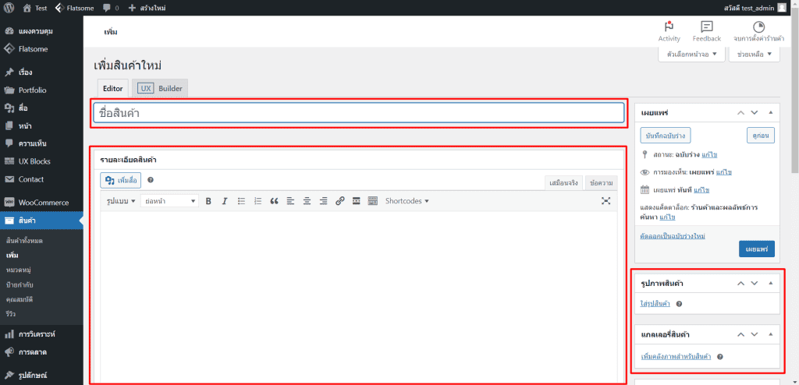This screenshot has height=385, width=799.
Task: Toggle the editor toolbar (kitchen sink)
Action: [x=372, y=201]
